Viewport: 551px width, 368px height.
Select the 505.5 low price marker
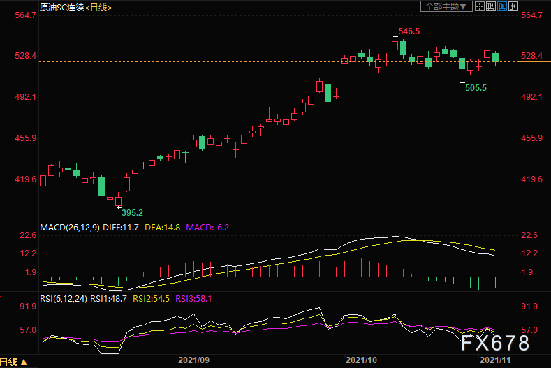476,88
